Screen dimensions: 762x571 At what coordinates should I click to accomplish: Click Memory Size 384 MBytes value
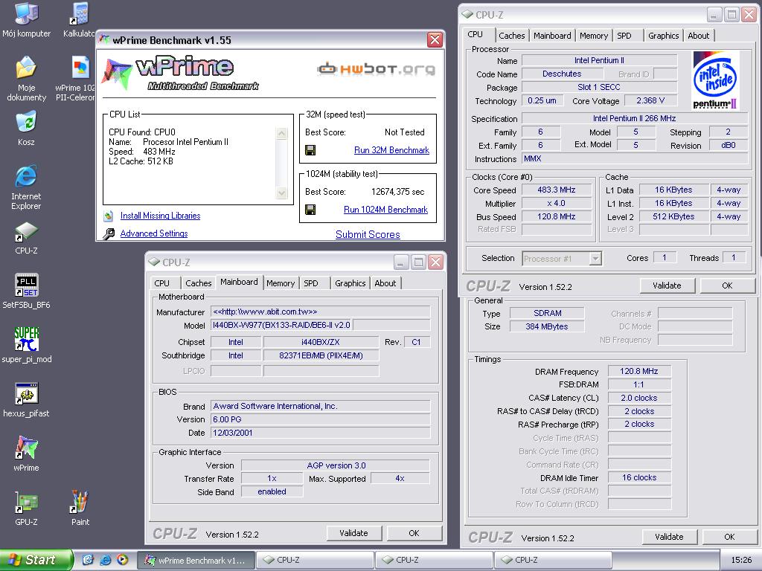pos(547,327)
